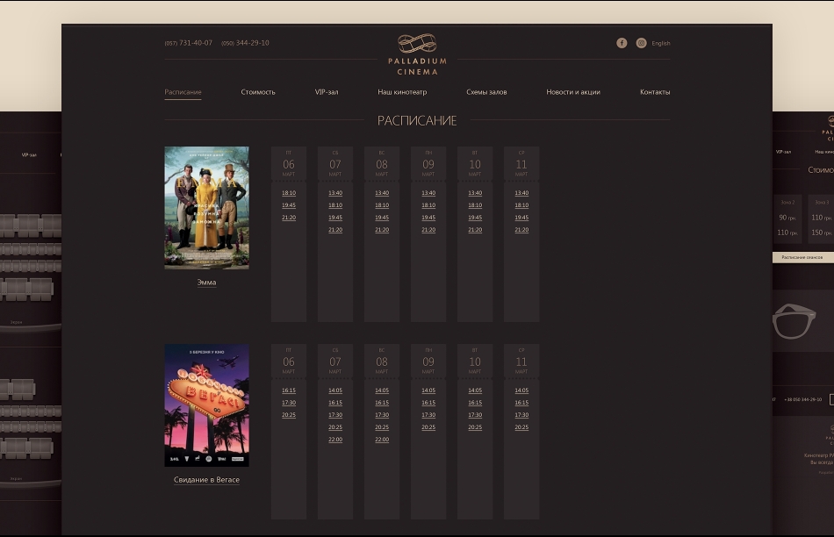Navigate to Наш кинотеатр

[402, 92]
